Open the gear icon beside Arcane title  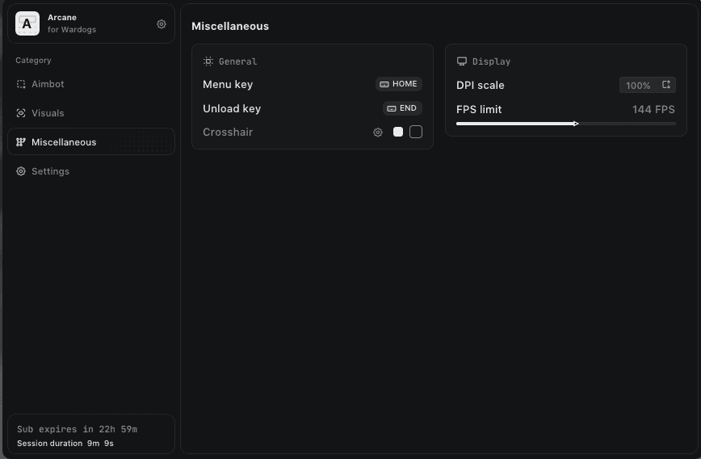[x=162, y=24]
